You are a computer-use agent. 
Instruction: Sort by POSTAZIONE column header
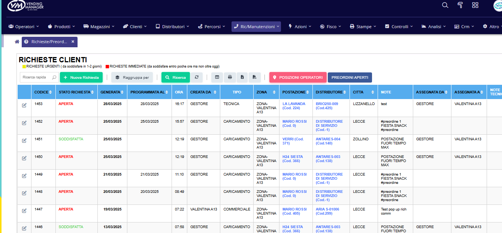click(x=296, y=92)
